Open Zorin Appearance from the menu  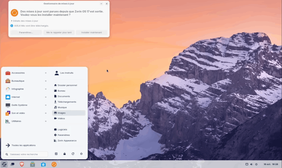[67, 140]
